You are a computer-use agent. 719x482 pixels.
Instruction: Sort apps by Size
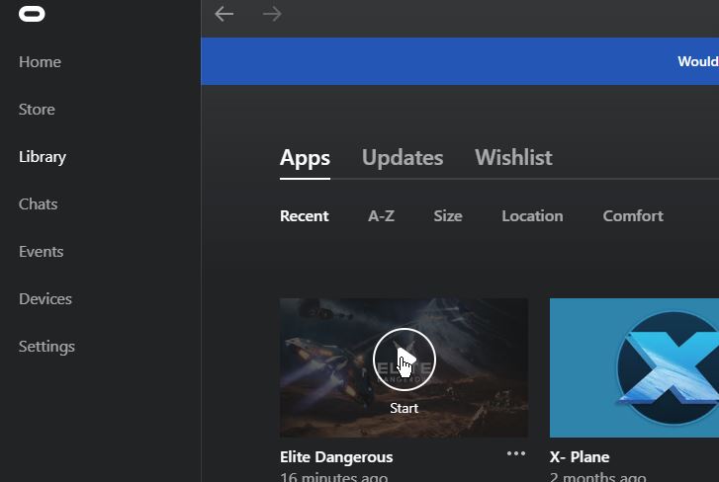tap(448, 216)
